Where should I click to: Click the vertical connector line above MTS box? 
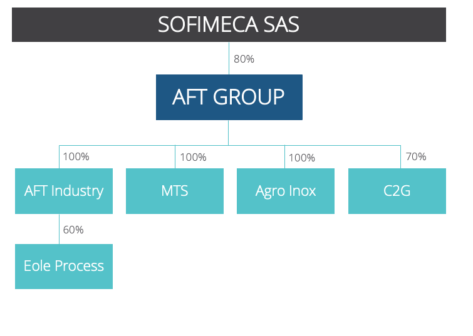175,157
